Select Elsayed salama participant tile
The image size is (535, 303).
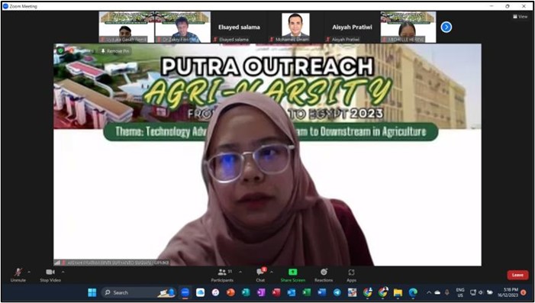pyautogui.click(x=238, y=27)
